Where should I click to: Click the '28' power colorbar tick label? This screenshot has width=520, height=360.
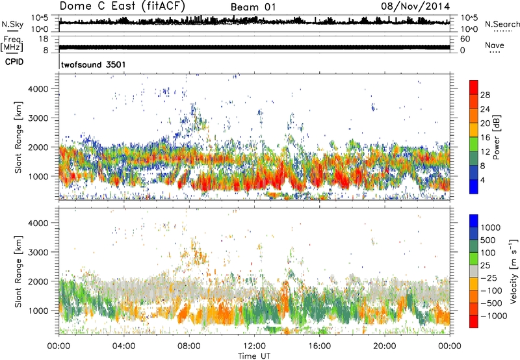[485, 95]
